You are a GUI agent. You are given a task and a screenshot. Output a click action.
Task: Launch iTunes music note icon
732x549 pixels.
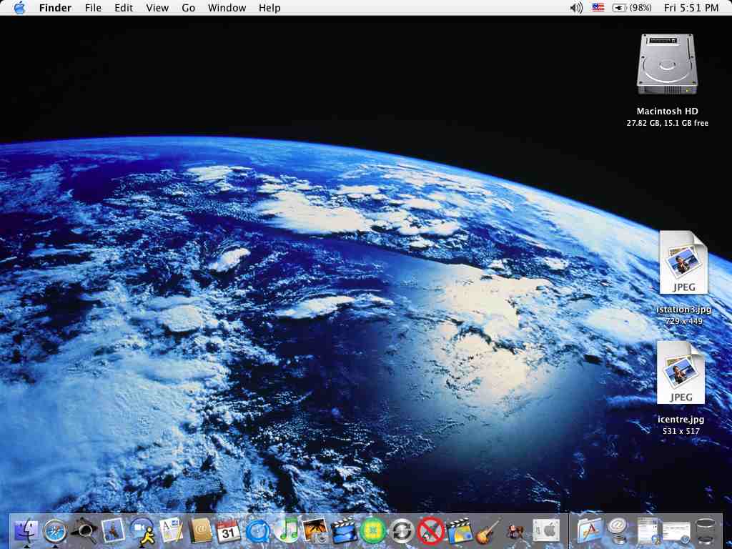point(287,531)
